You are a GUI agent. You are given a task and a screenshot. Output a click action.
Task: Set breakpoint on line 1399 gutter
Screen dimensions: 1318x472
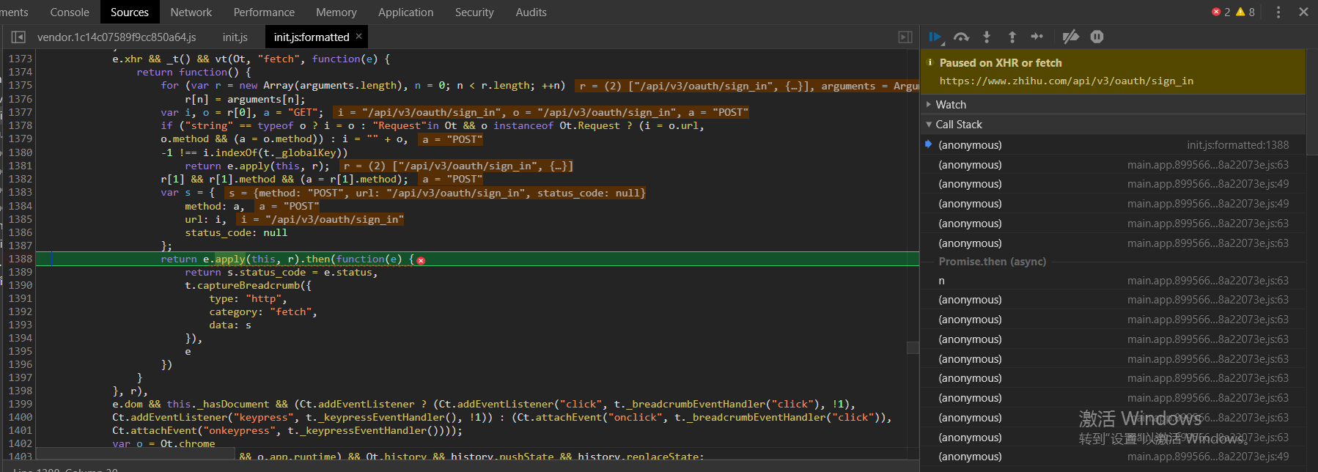click(x=20, y=404)
